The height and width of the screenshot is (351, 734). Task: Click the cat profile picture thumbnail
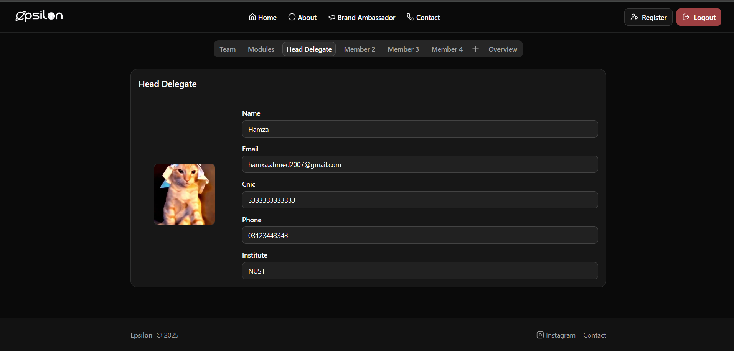click(x=185, y=194)
